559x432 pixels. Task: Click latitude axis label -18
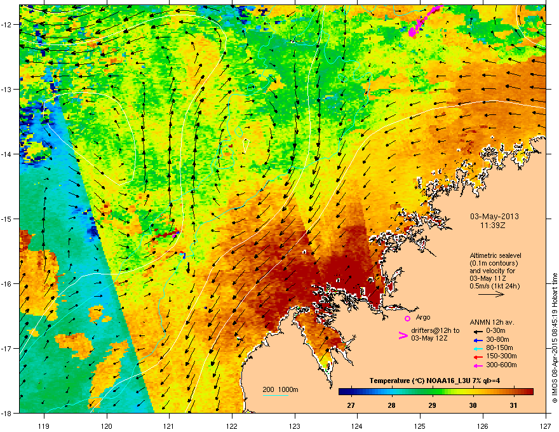click(x=6, y=413)
